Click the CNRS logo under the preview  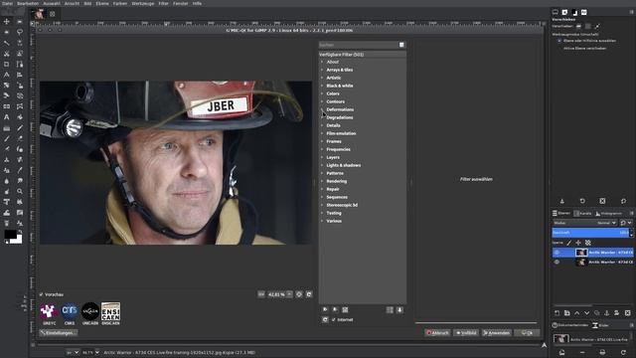(x=70, y=311)
